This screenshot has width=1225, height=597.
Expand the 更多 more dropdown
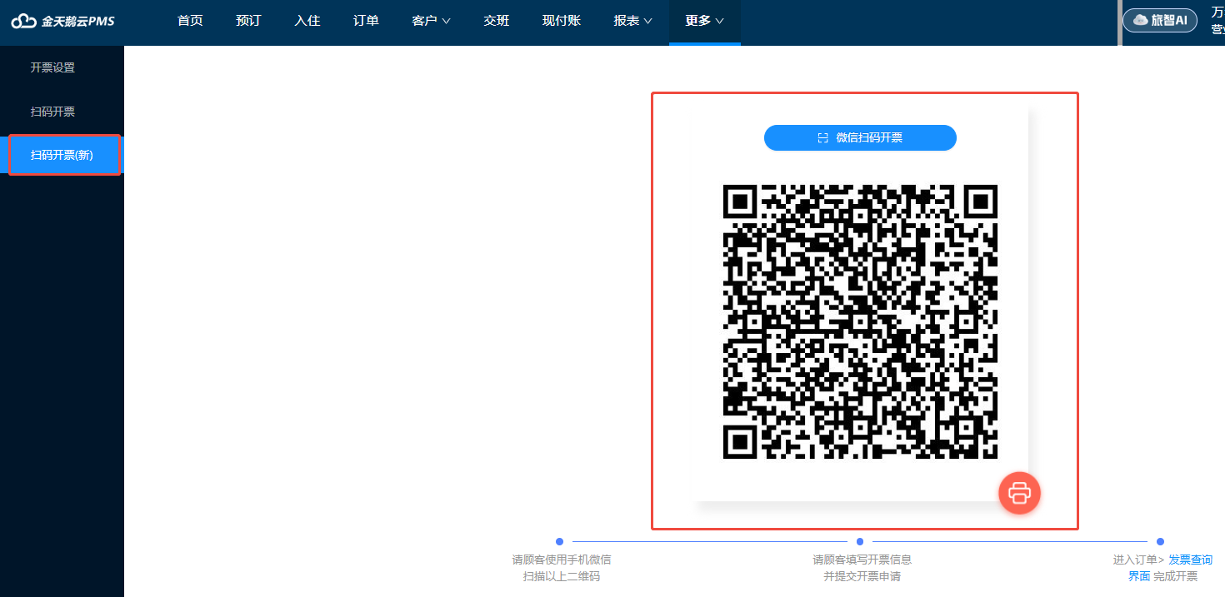coord(704,21)
